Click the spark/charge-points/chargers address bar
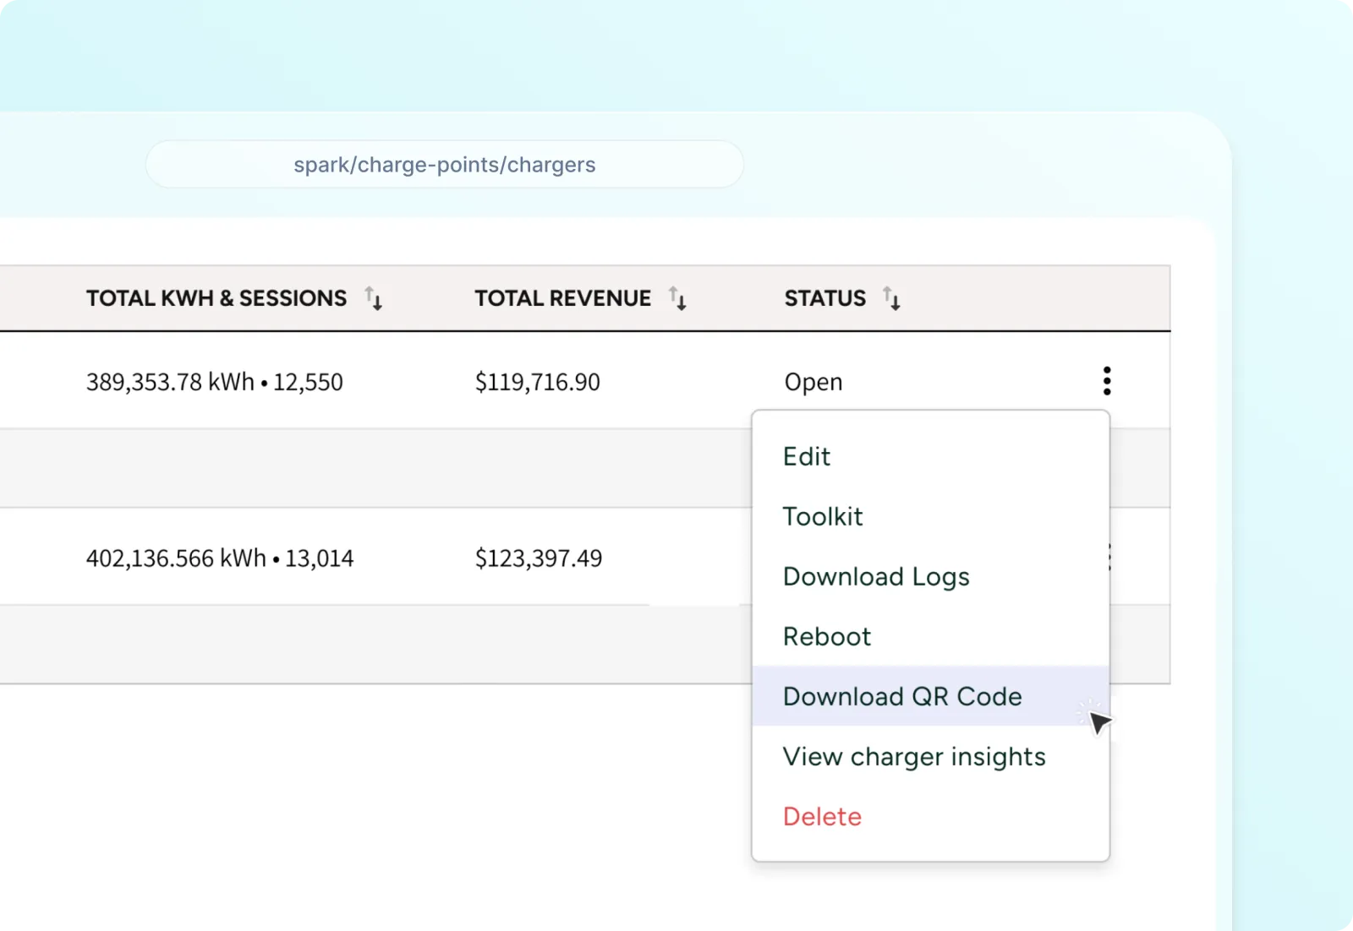This screenshot has width=1353, height=931. 445,165
